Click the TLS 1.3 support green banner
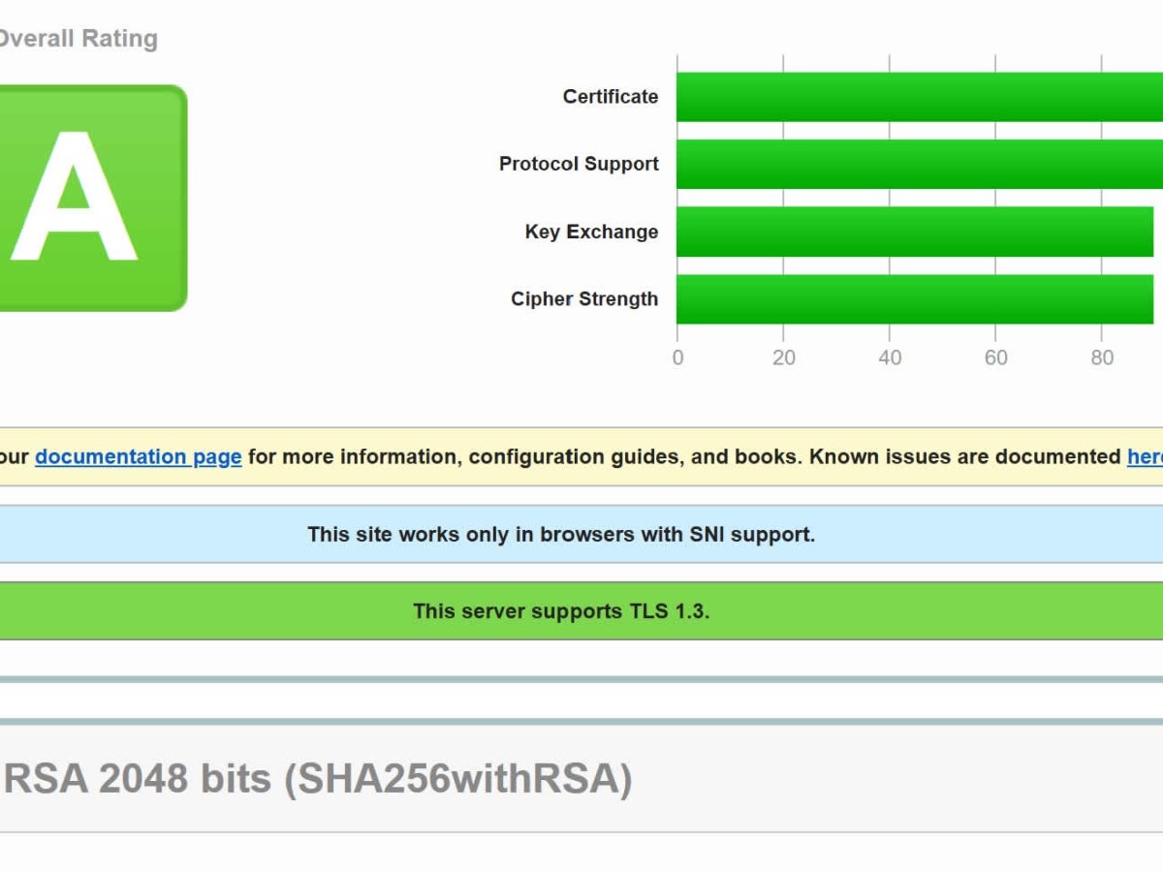The width and height of the screenshot is (1163, 872). (x=561, y=611)
